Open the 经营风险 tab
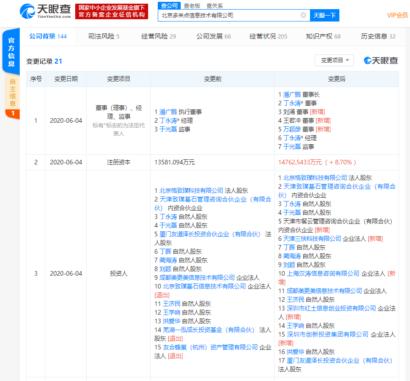 pos(158,36)
